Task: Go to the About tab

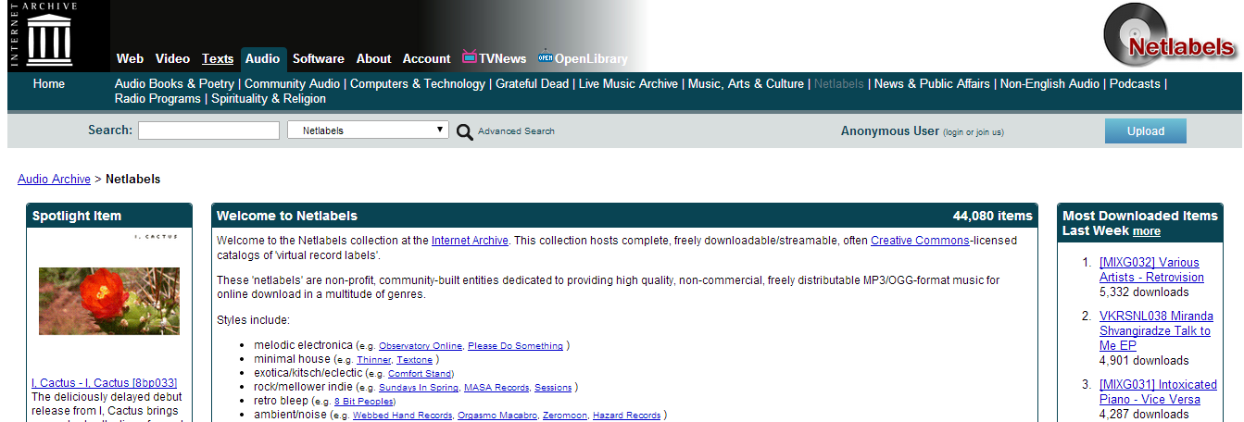Action: (x=373, y=58)
